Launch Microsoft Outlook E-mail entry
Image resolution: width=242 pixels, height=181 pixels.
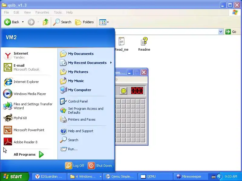29,67
